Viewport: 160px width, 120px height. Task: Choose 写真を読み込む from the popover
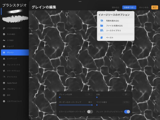tap(115, 21)
